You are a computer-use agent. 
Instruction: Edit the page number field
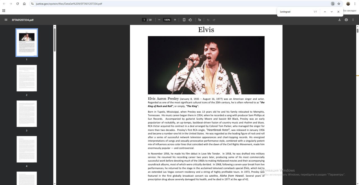point(144,20)
